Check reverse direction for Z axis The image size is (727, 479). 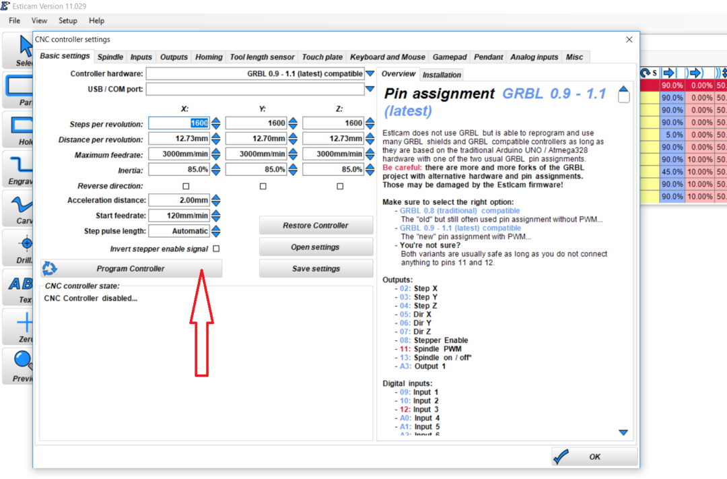tap(340, 186)
